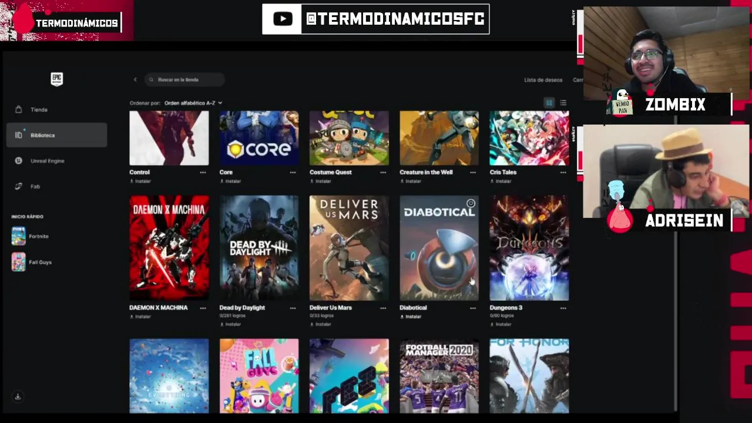Open the Core game cover

259,138
